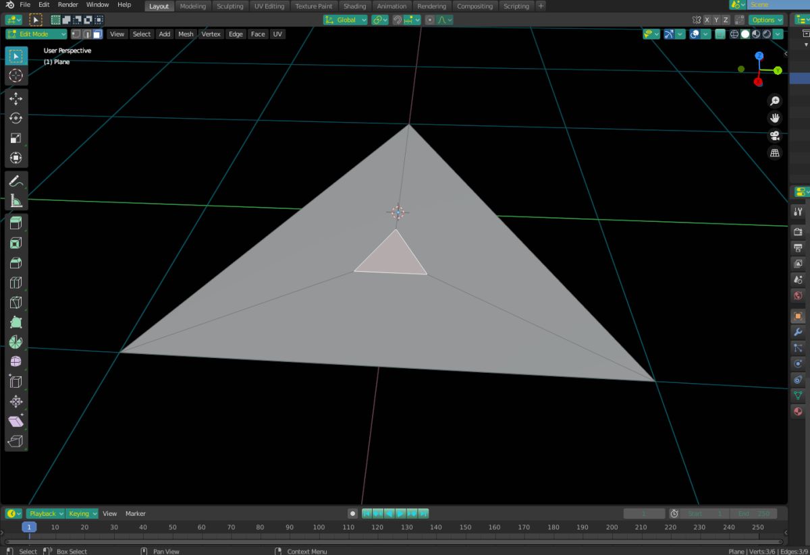Enable face select mode

coord(97,34)
